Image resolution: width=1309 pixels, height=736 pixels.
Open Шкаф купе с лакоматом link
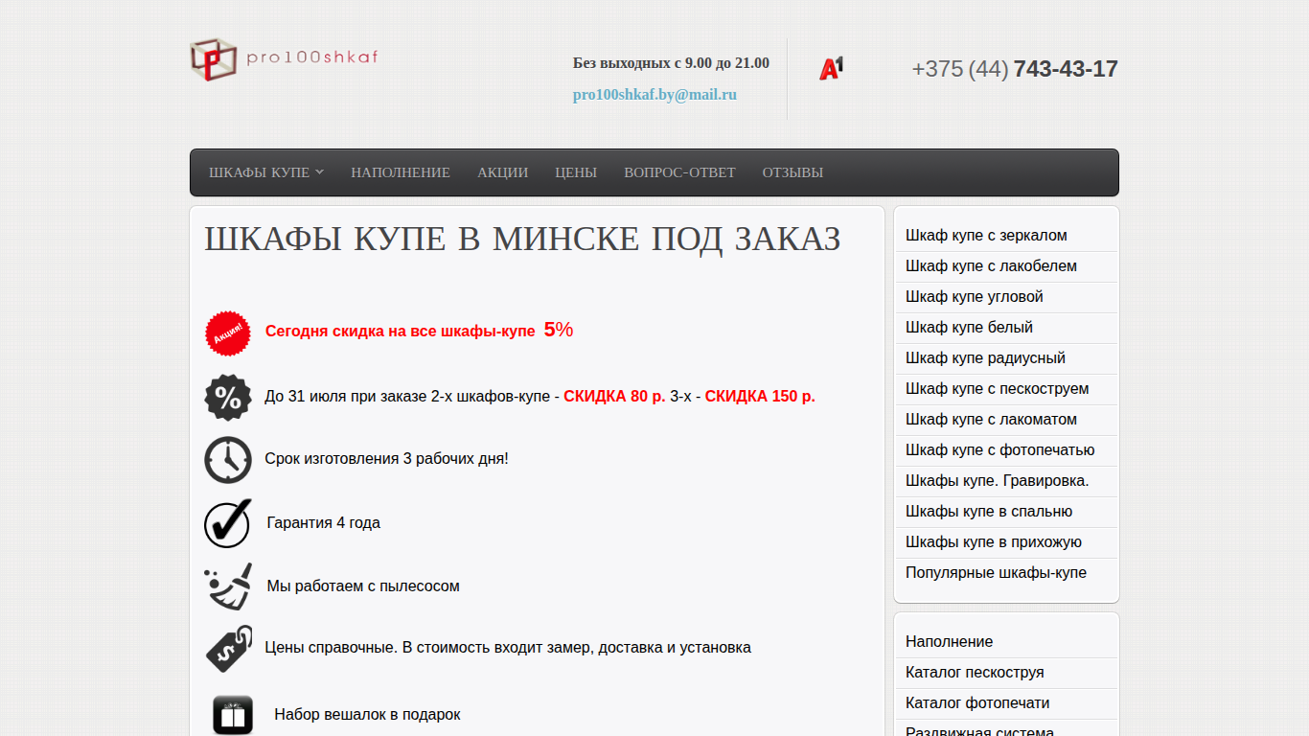click(x=991, y=420)
